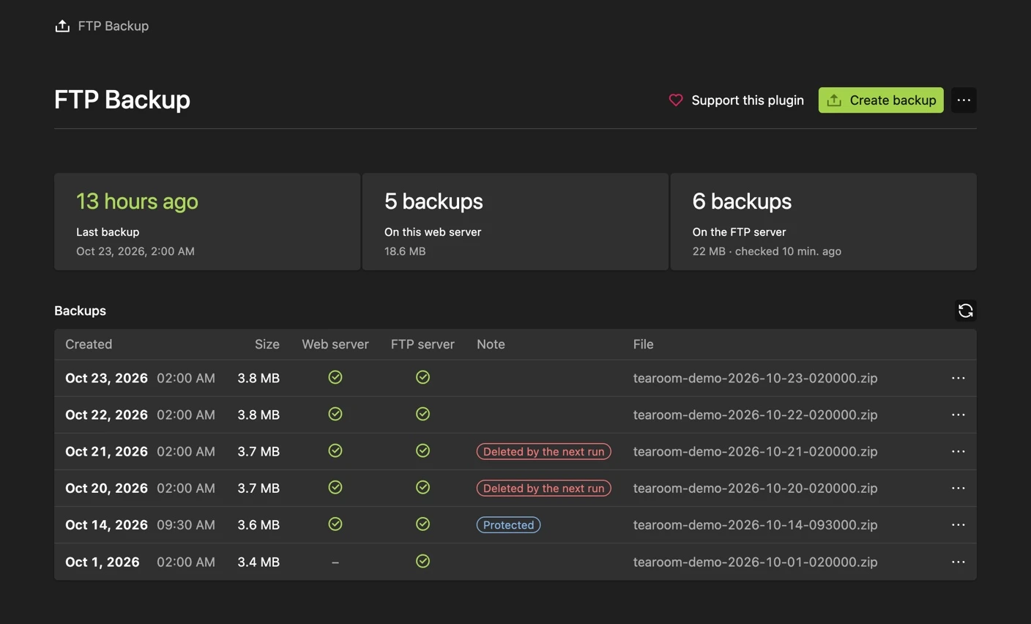
Task: Click the 5 backups web server card
Action: pyautogui.click(x=515, y=222)
